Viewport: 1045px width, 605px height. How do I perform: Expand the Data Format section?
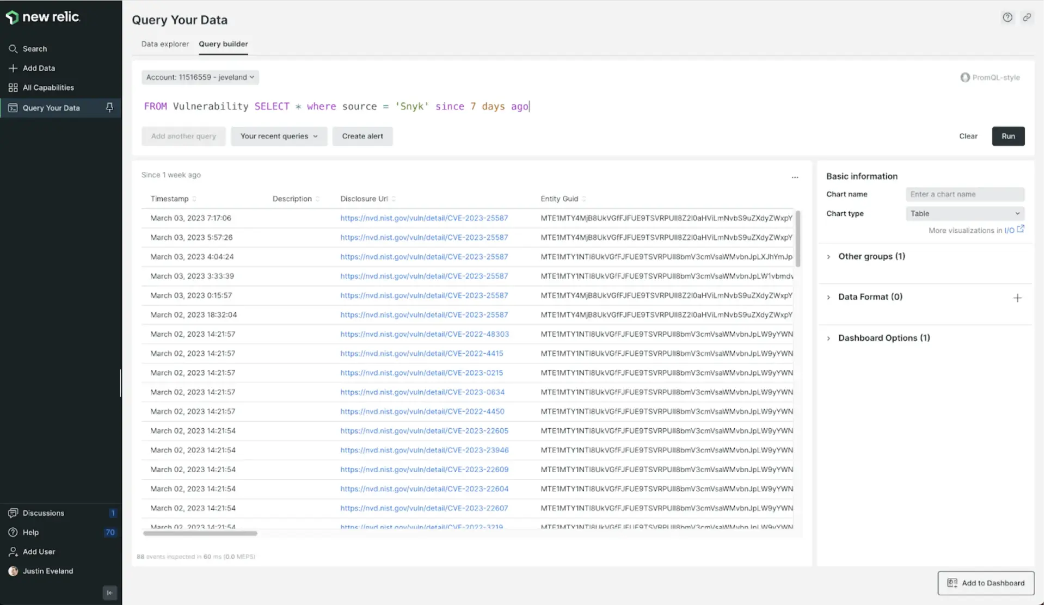[829, 297]
